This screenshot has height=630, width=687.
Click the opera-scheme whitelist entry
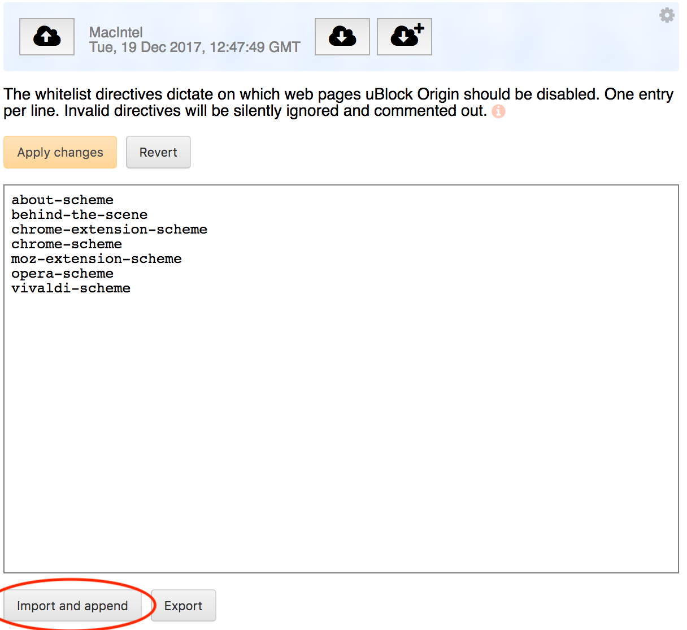62,273
